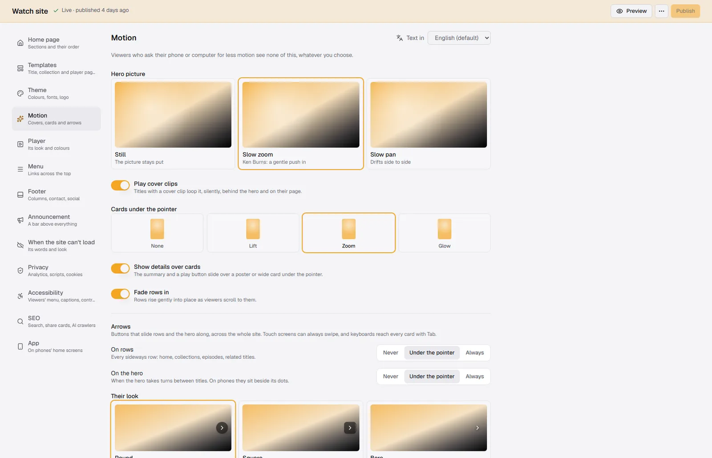
Task: Go to the Accessibility settings section
Action: pyautogui.click(x=57, y=296)
